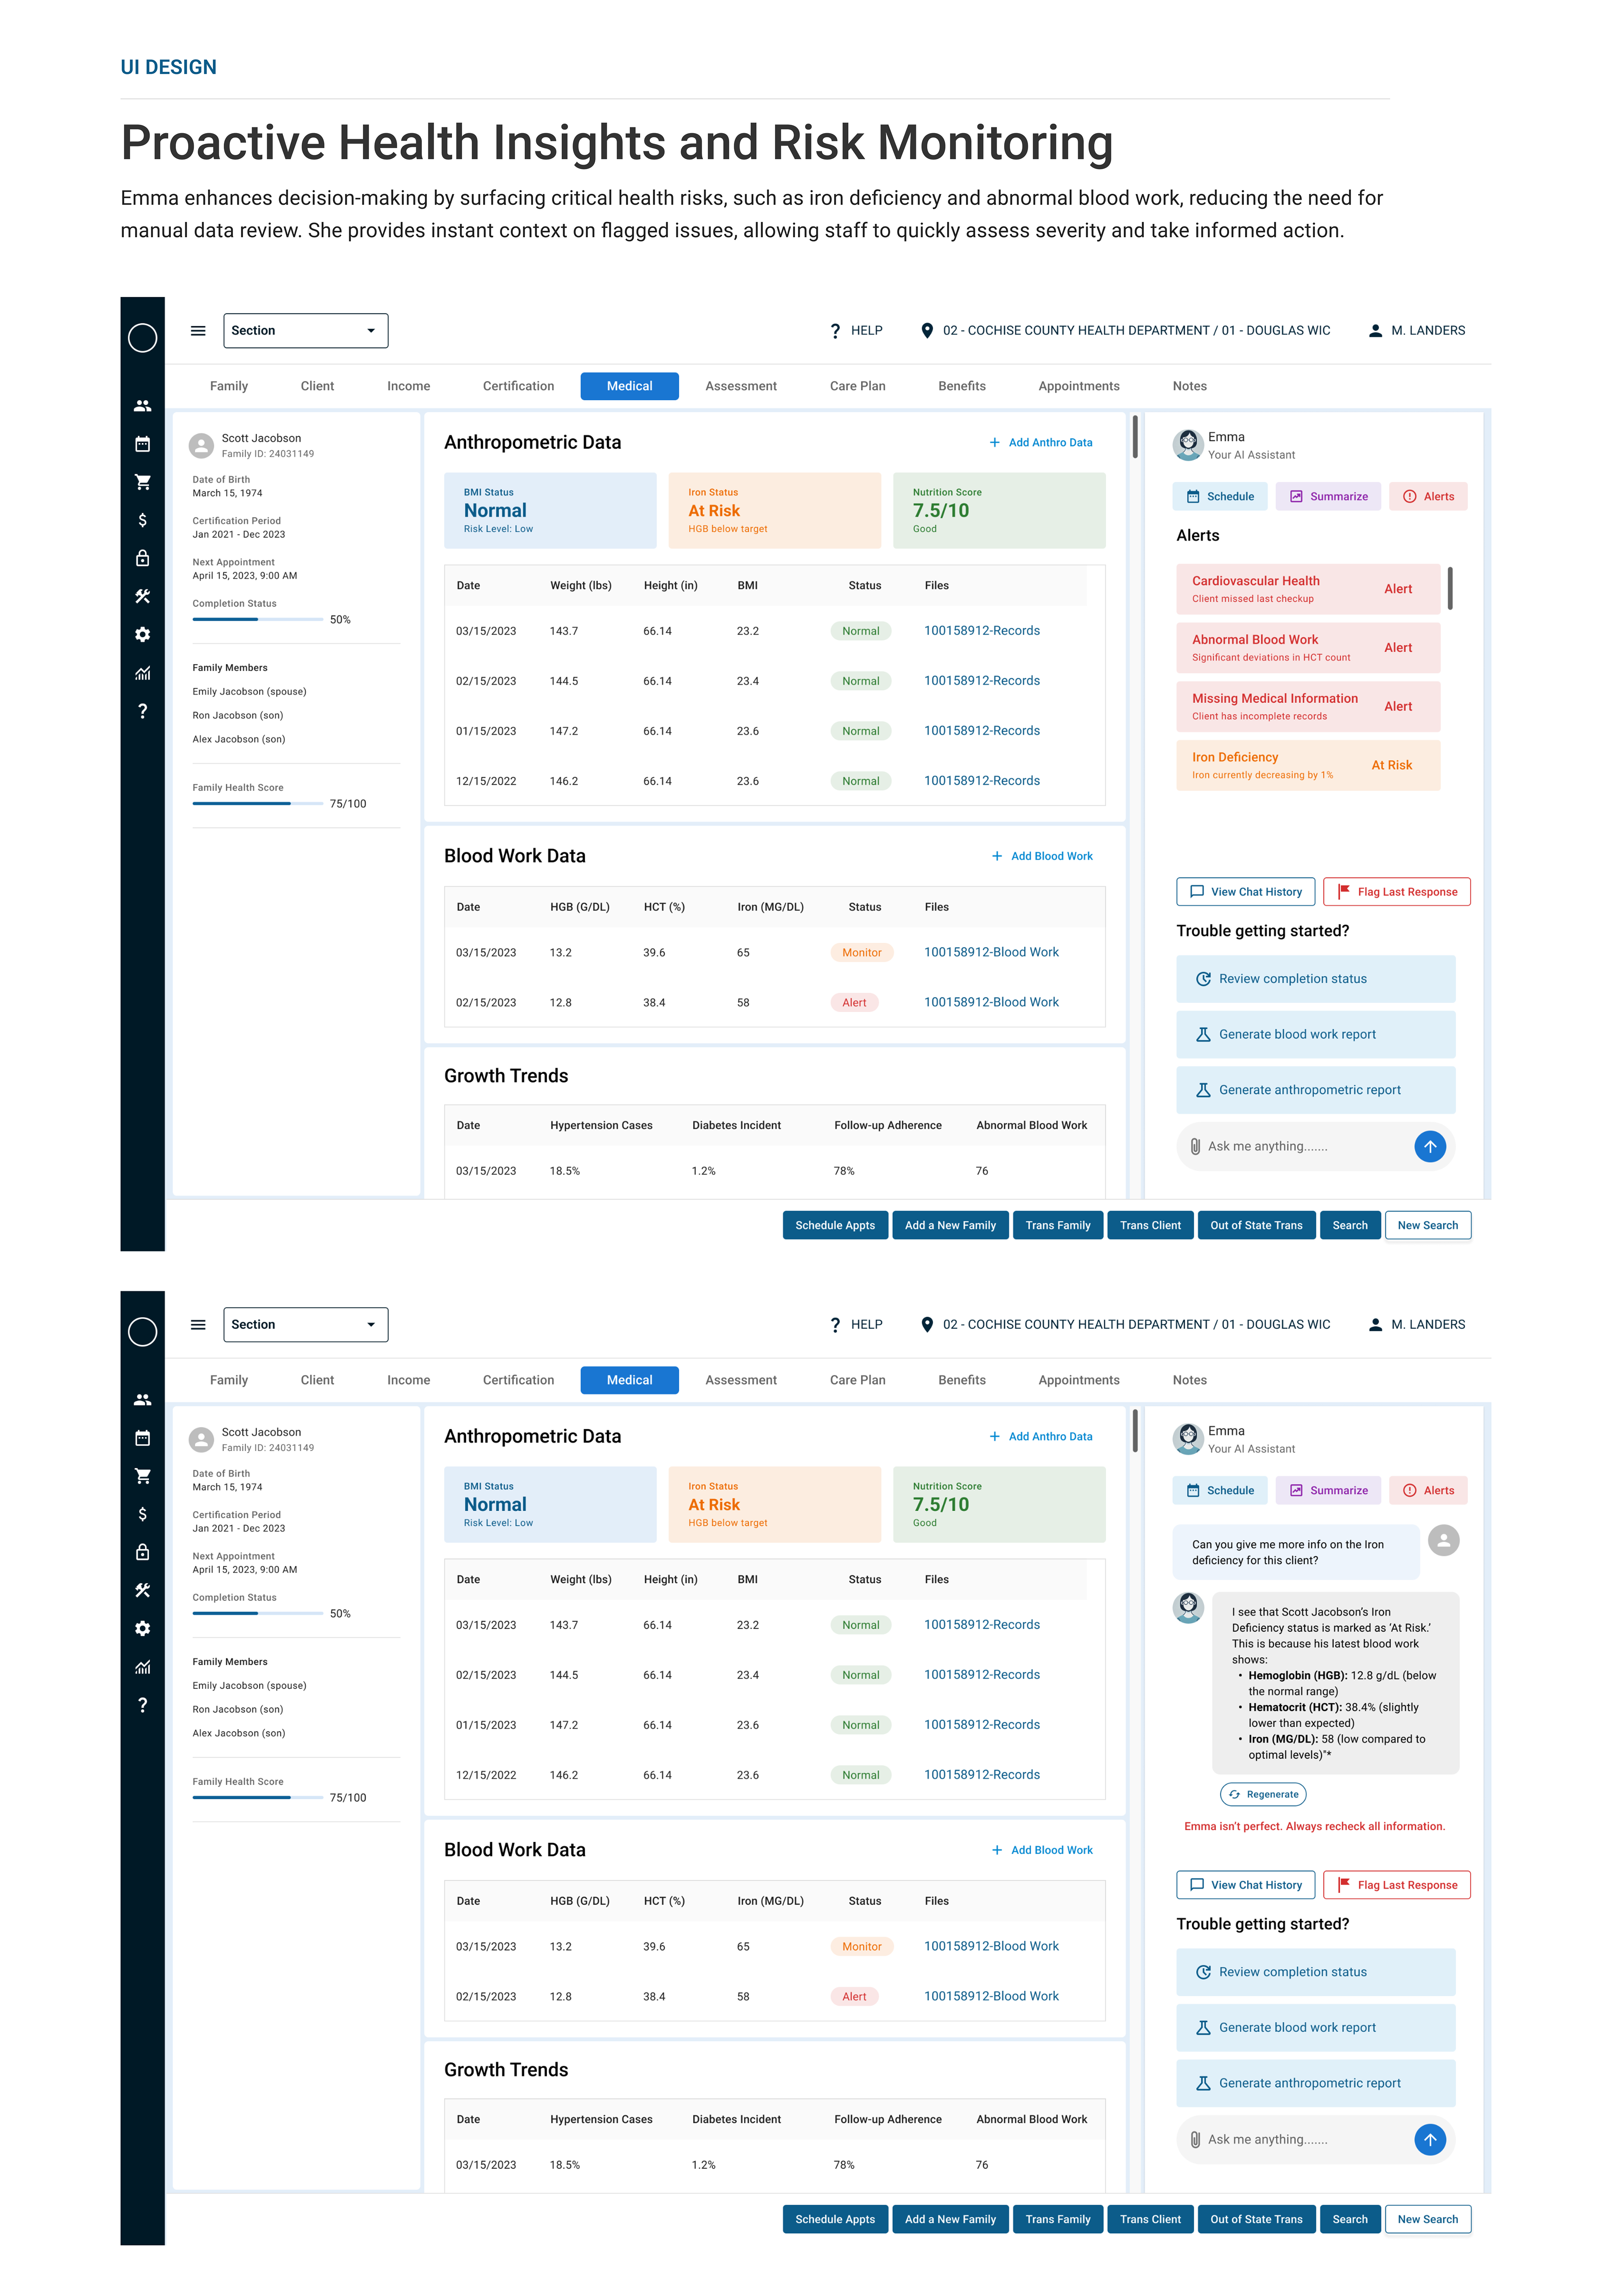Open the Section dropdown in the Alerts-list screen
Image resolution: width=1612 pixels, height=2296 pixels.
[305, 331]
